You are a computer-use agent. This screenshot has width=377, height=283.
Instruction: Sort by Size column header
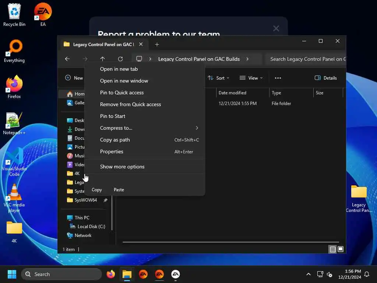click(328, 92)
